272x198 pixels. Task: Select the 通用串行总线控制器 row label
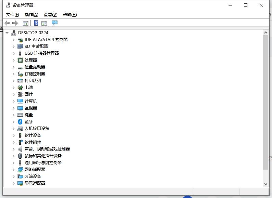coord(43,163)
